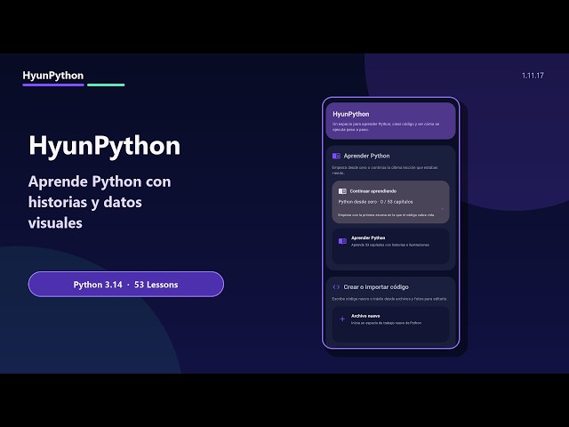Click the plus icon in Archivo nuevo
Viewport: 569px width, 427px height.
coord(342,319)
